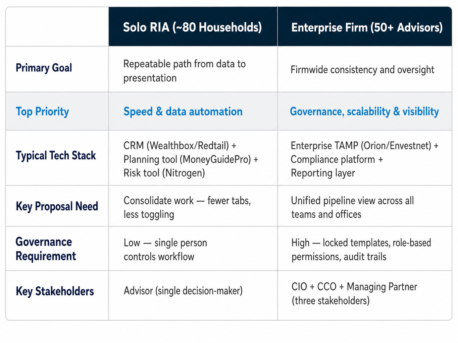Click the High locked templates cell
The height and width of the screenshot is (343, 458).
tap(365, 249)
